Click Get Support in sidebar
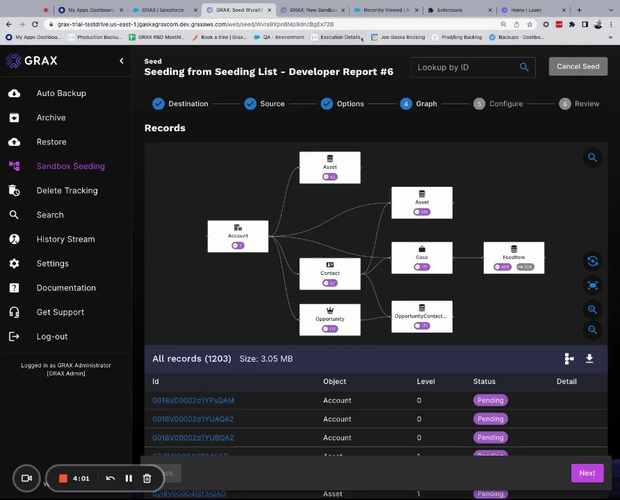 click(60, 312)
